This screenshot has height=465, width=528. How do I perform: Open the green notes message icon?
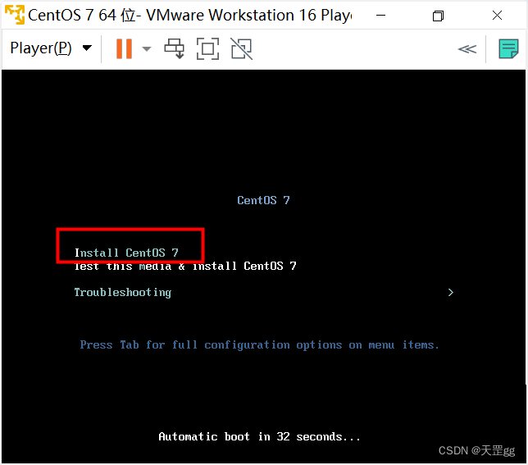tap(508, 49)
